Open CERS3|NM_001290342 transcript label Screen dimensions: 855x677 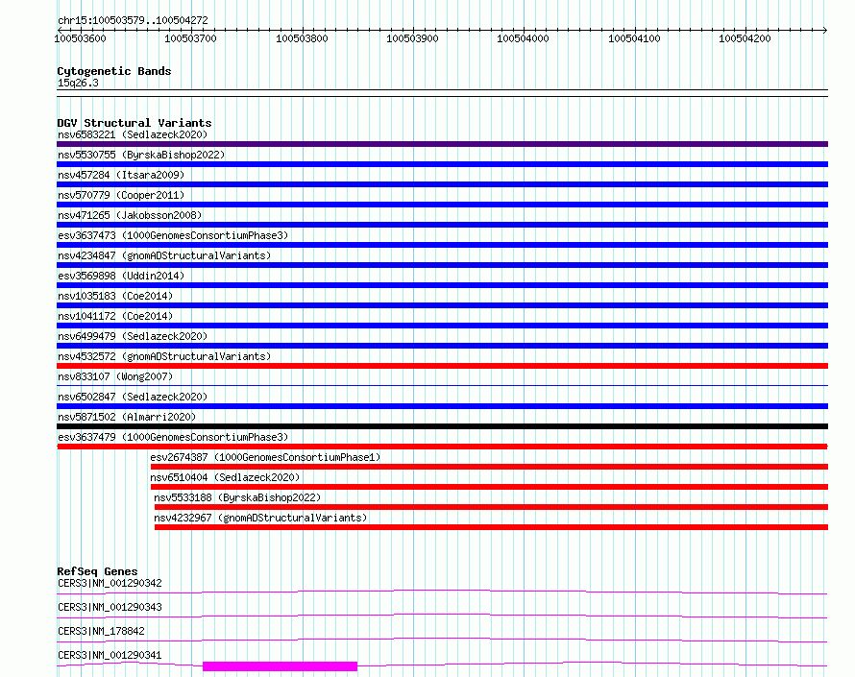(110, 583)
